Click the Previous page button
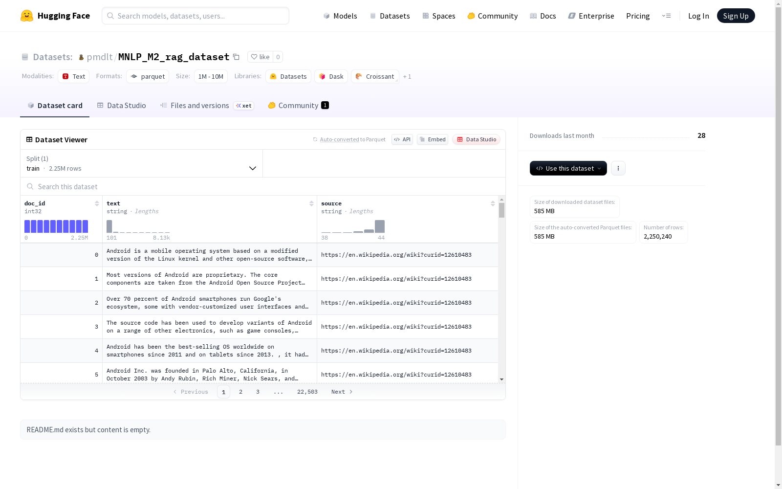The height and width of the screenshot is (489, 782). click(191, 392)
